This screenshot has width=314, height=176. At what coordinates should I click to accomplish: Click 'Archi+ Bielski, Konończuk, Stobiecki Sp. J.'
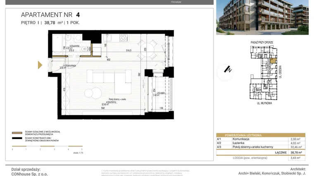(x=272, y=174)
